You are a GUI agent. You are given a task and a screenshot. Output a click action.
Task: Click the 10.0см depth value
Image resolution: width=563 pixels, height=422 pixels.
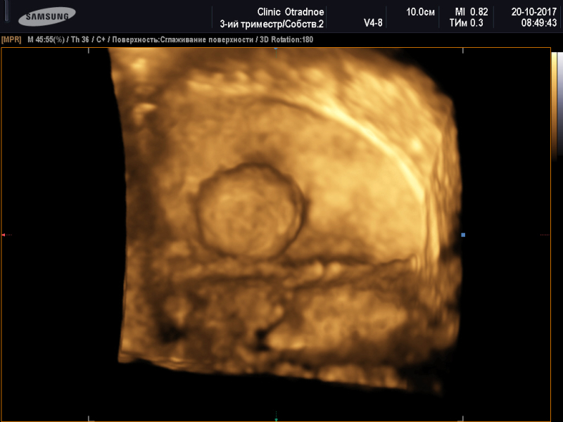pyautogui.click(x=420, y=12)
